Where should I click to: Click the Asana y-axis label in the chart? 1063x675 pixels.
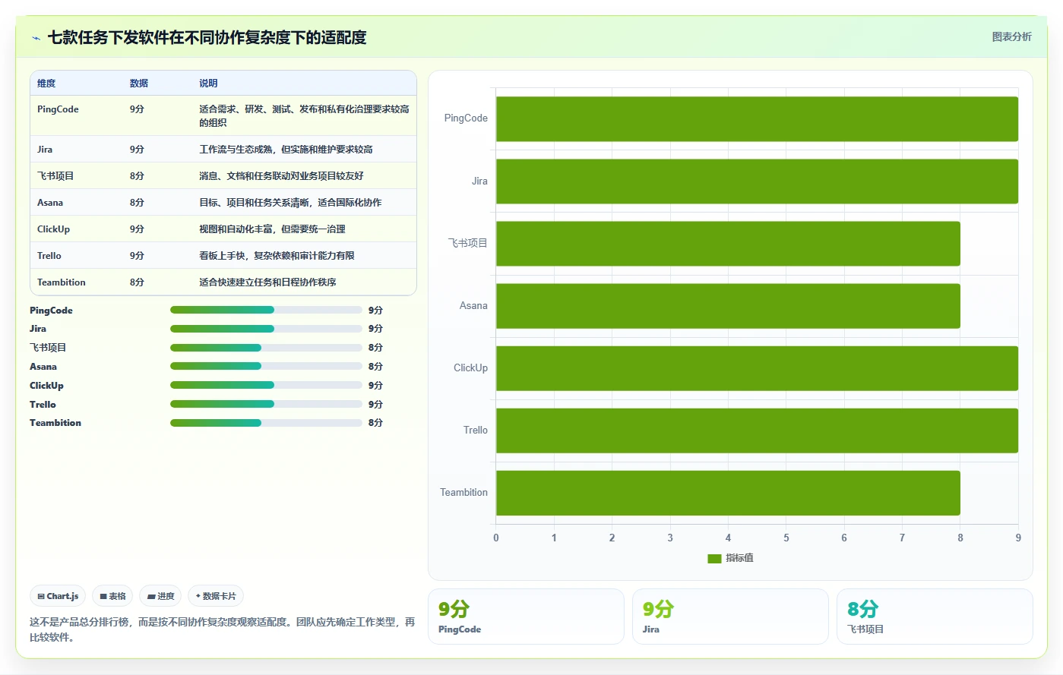pos(473,306)
